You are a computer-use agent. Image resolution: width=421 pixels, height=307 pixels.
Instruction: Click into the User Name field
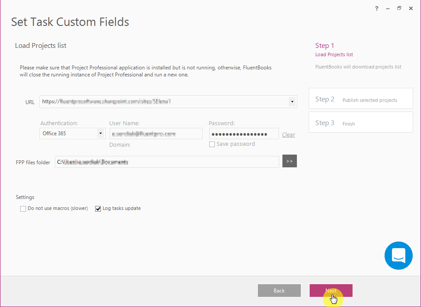[156, 134]
